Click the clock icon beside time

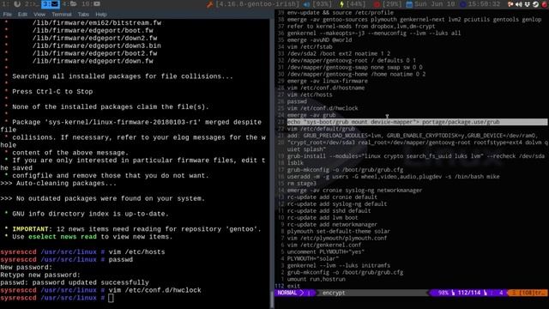point(463,4)
